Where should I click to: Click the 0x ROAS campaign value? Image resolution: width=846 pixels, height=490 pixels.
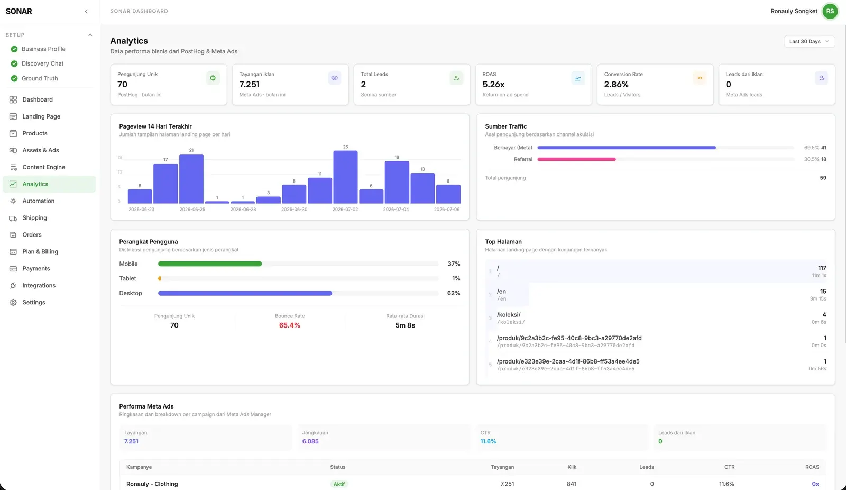(815, 484)
